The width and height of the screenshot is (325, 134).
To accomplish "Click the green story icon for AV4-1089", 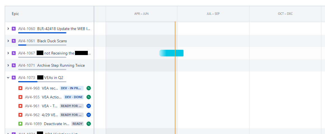I will pyautogui.click(x=20, y=124).
